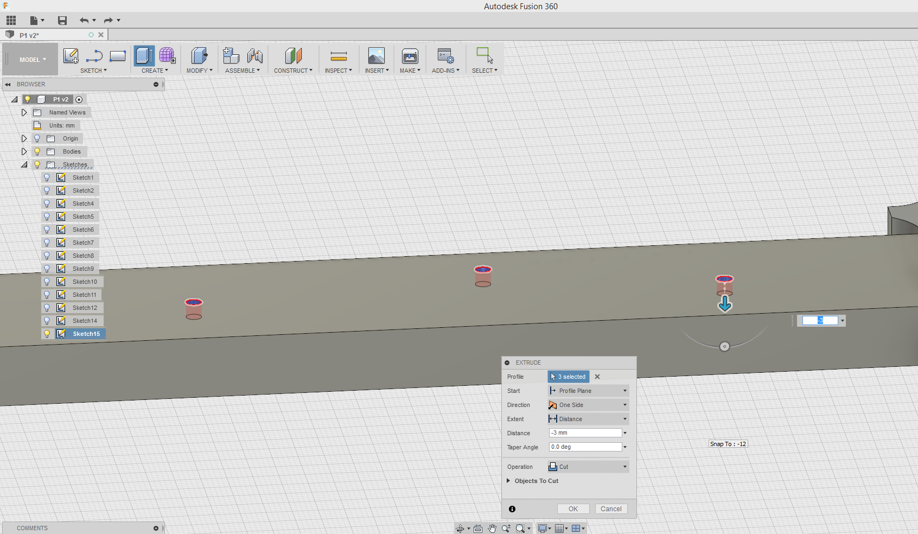Open the MODIFY menu

pyautogui.click(x=199, y=71)
